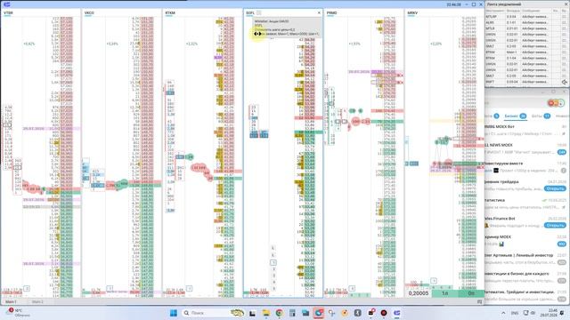
Task: Switch to the Main 2 workspace tab
Action: pyautogui.click(x=37, y=302)
